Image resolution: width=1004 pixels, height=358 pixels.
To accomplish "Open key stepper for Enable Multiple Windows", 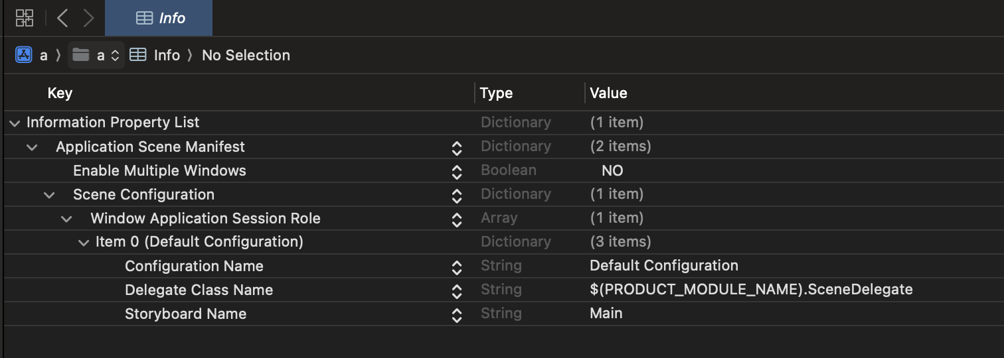I will (457, 171).
